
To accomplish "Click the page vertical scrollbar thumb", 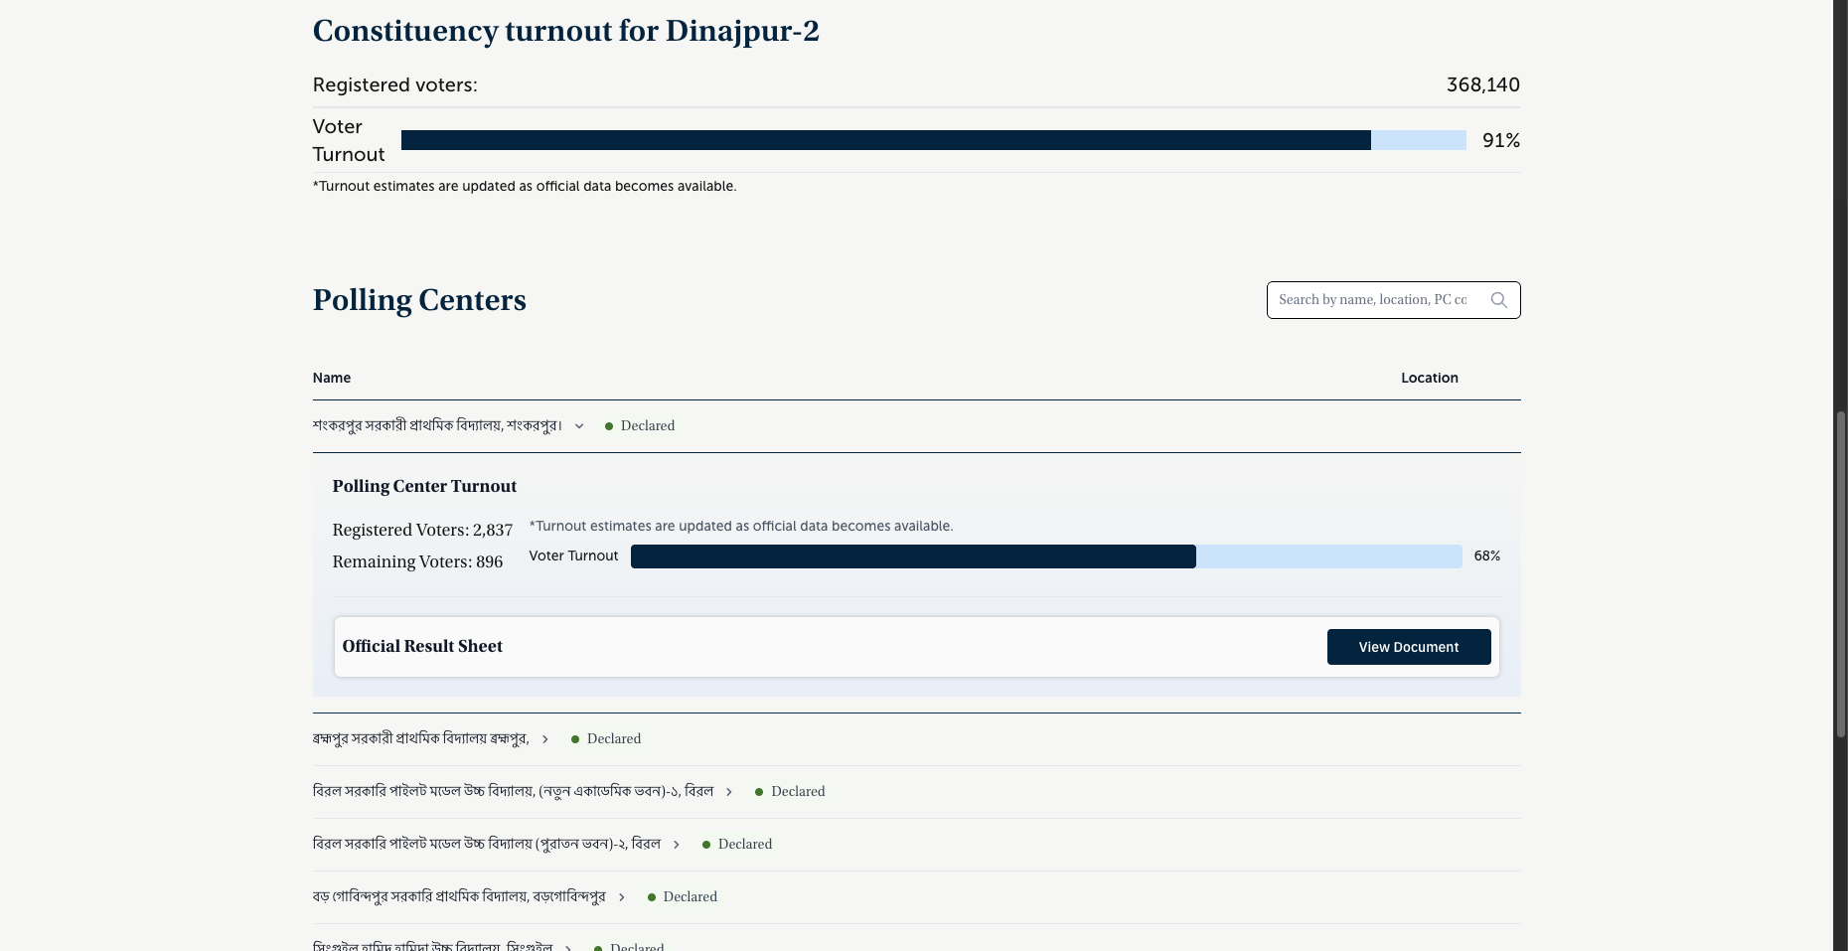I will (x=1840, y=574).
